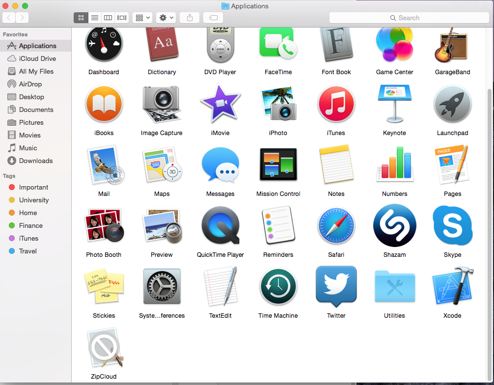Switch to list view
Viewport: 494px width, 385px height.
(x=94, y=18)
